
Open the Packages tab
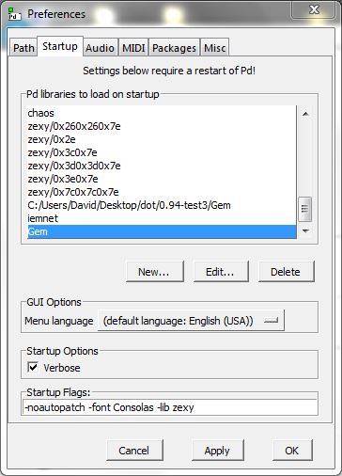click(x=174, y=48)
